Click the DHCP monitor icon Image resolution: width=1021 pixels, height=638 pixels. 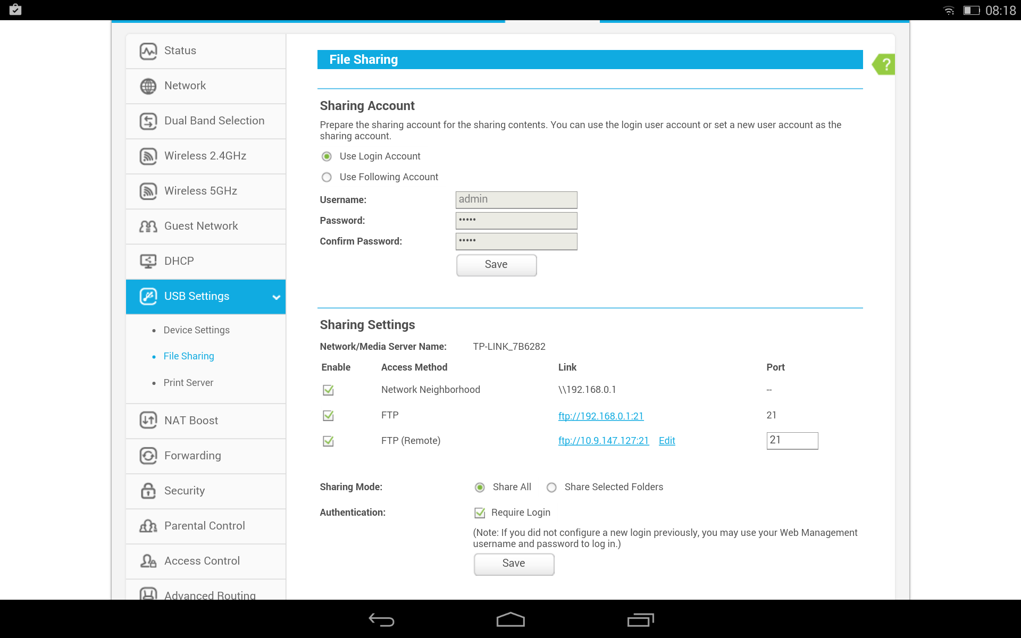point(148,261)
